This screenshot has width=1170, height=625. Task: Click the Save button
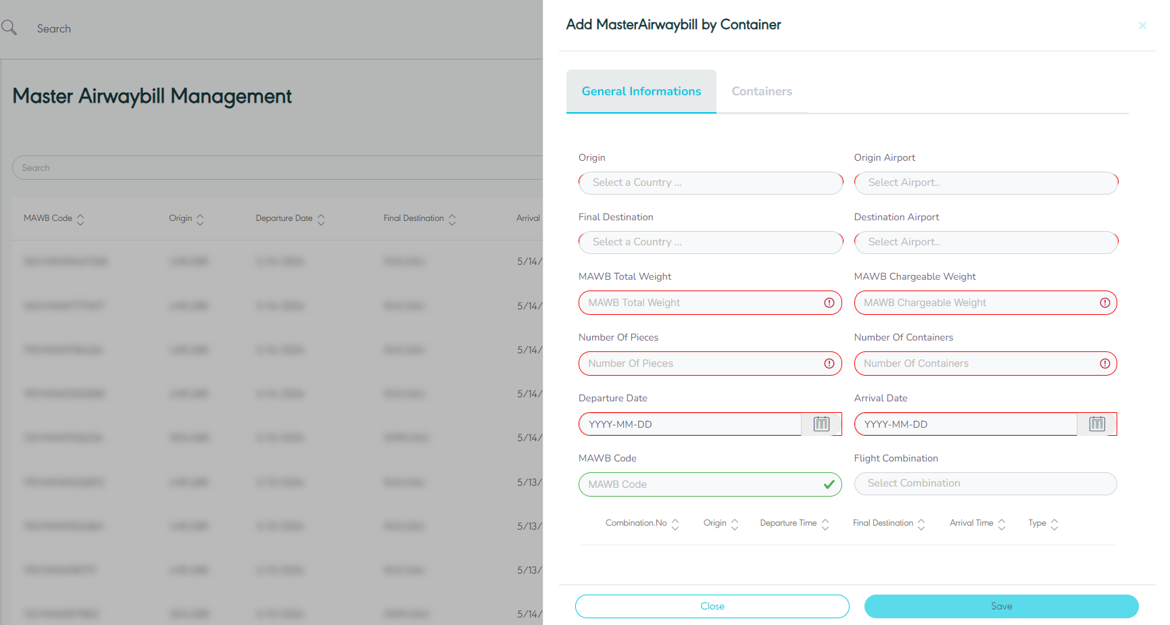(x=1001, y=606)
